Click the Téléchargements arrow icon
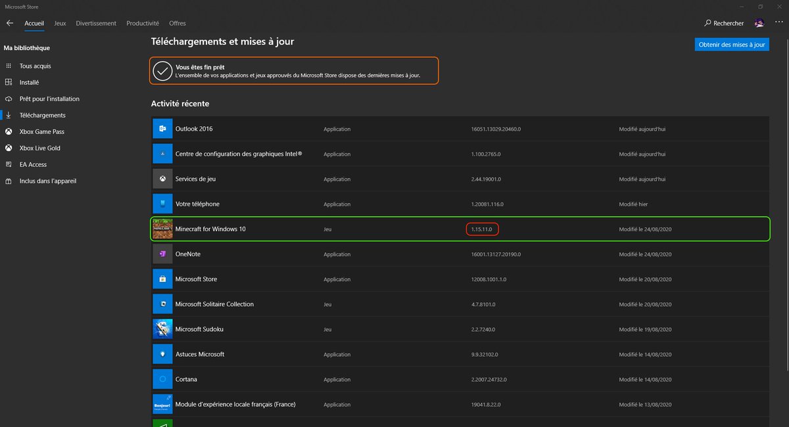Screen dimensions: 789x427 click(9, 115)
